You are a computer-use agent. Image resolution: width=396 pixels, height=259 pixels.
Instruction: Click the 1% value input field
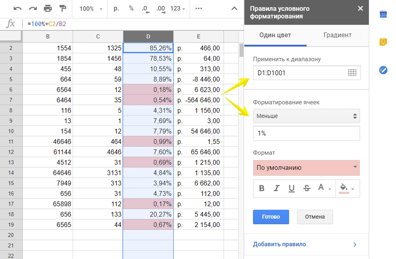[x=306, y=133]
